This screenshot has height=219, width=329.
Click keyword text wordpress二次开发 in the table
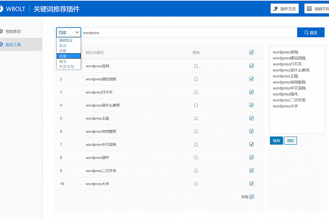pos(101,170)
